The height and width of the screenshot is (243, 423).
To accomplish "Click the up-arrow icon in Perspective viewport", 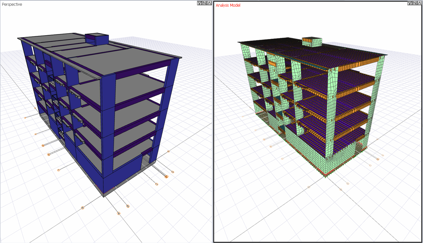I will [209, 3].
